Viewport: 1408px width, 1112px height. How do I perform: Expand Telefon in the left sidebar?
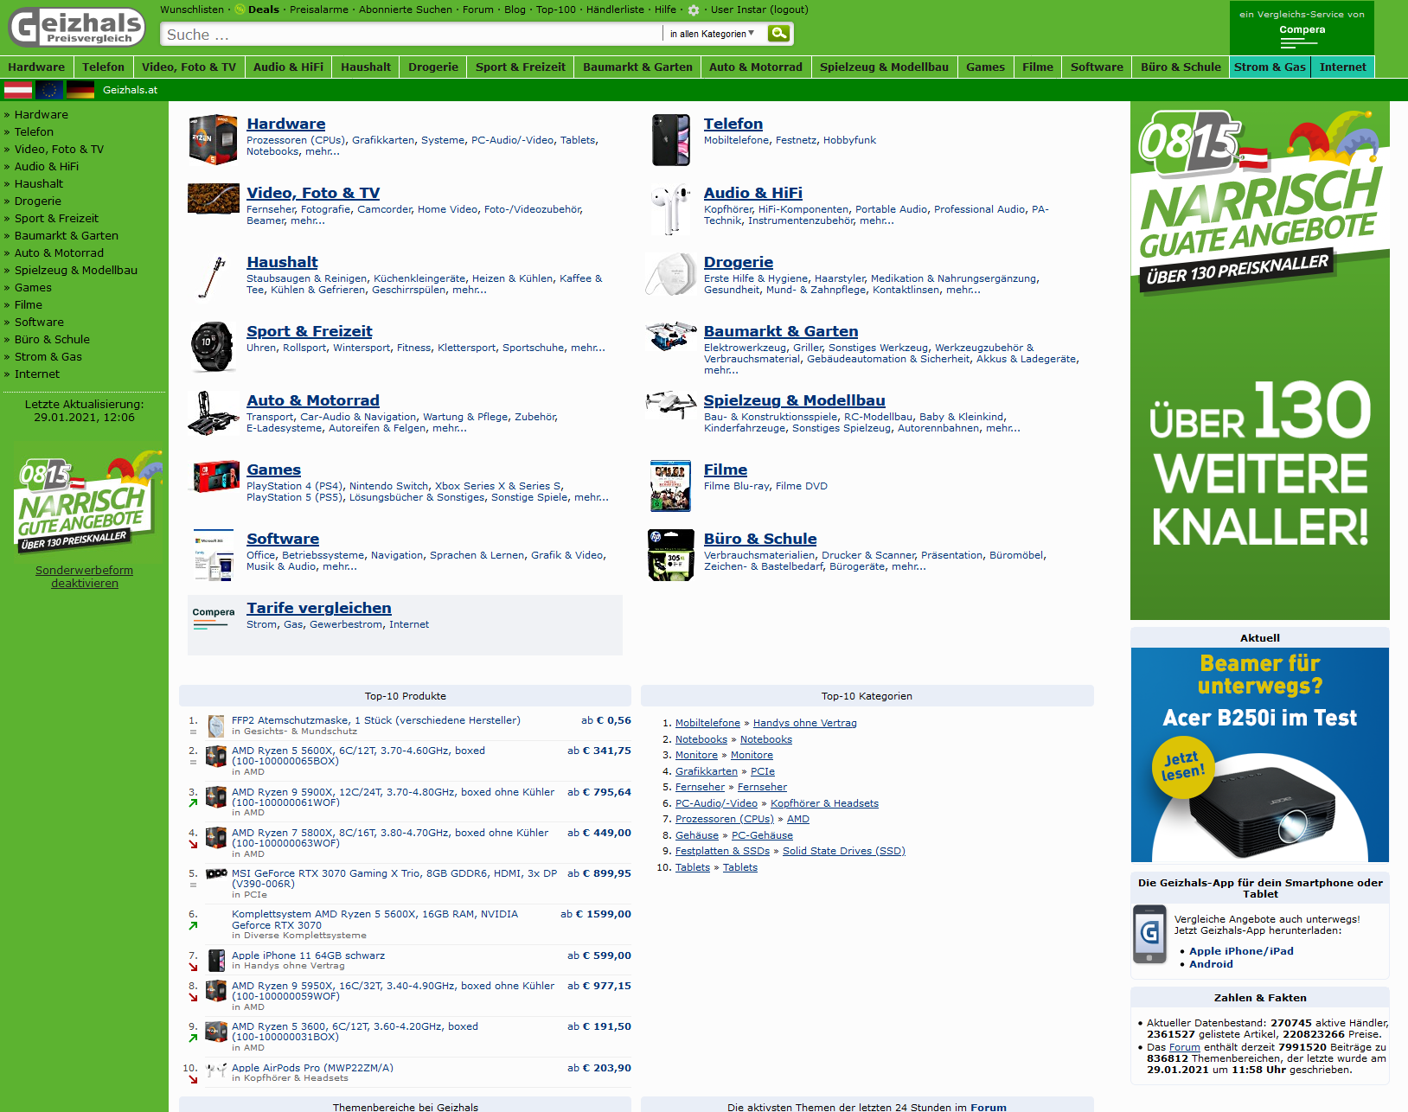34,131
